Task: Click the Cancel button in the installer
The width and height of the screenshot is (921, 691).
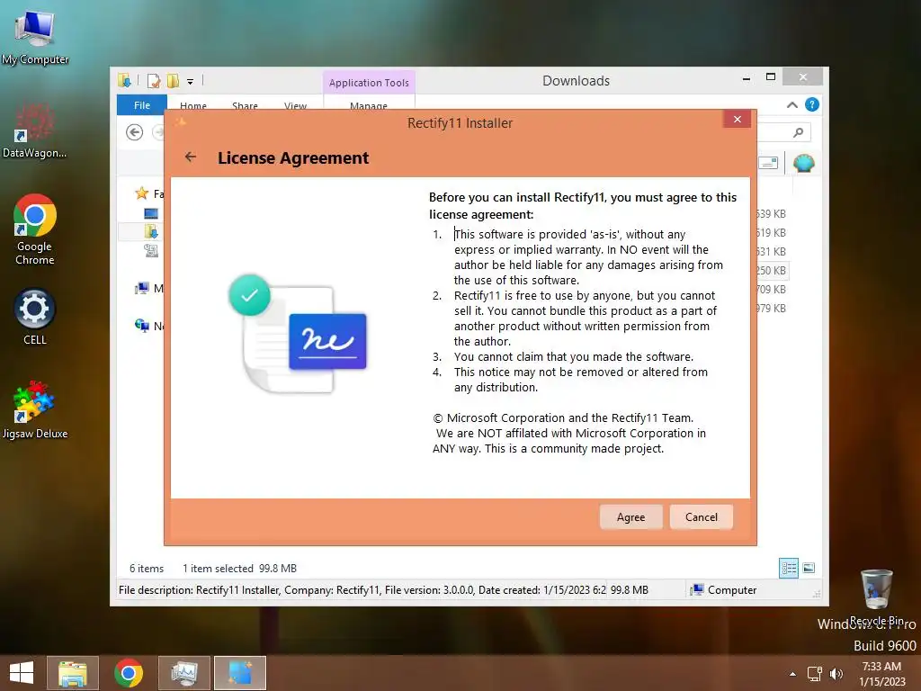Action: tap(702, 517)
